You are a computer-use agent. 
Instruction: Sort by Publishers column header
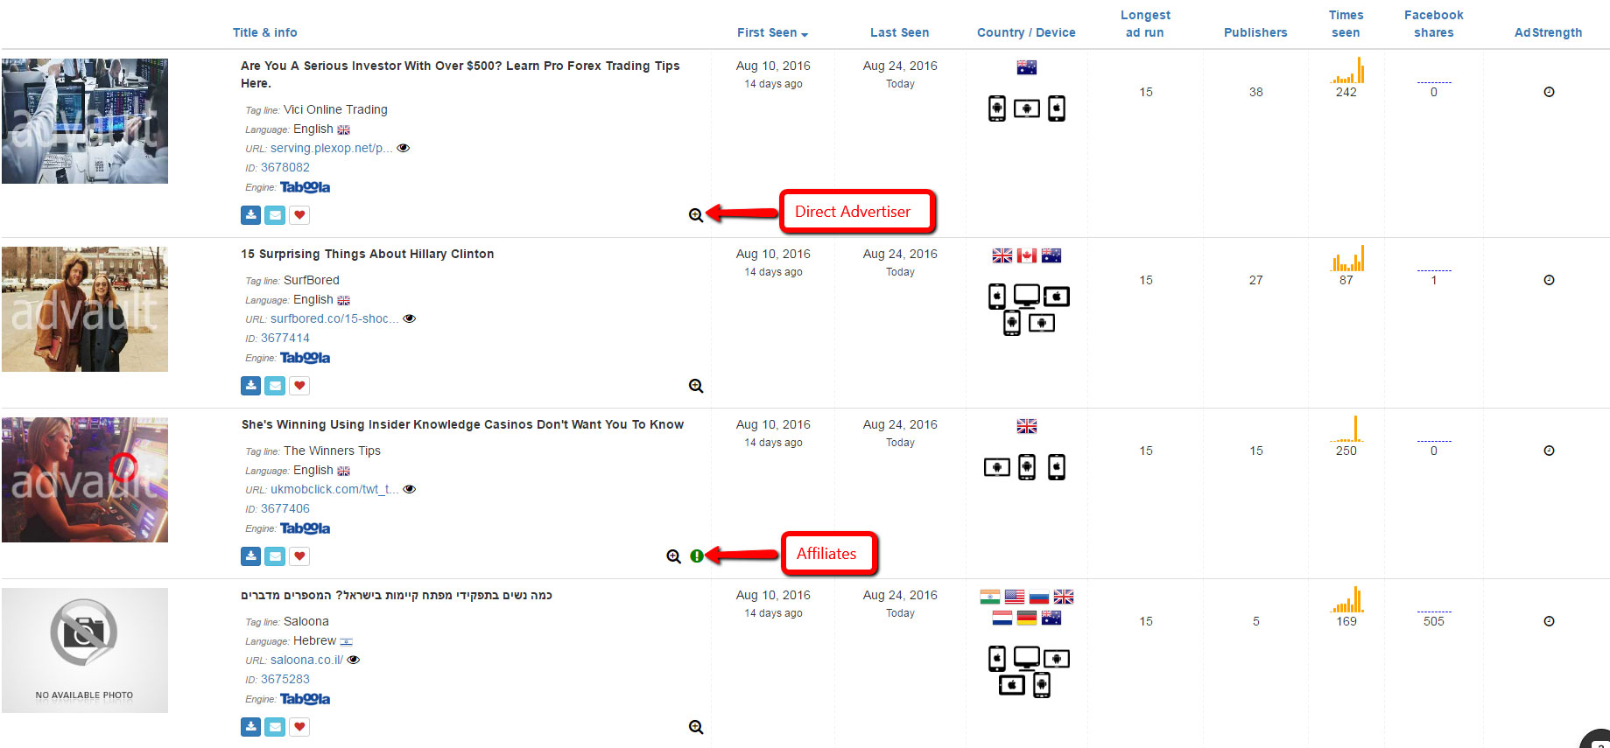1255,32
